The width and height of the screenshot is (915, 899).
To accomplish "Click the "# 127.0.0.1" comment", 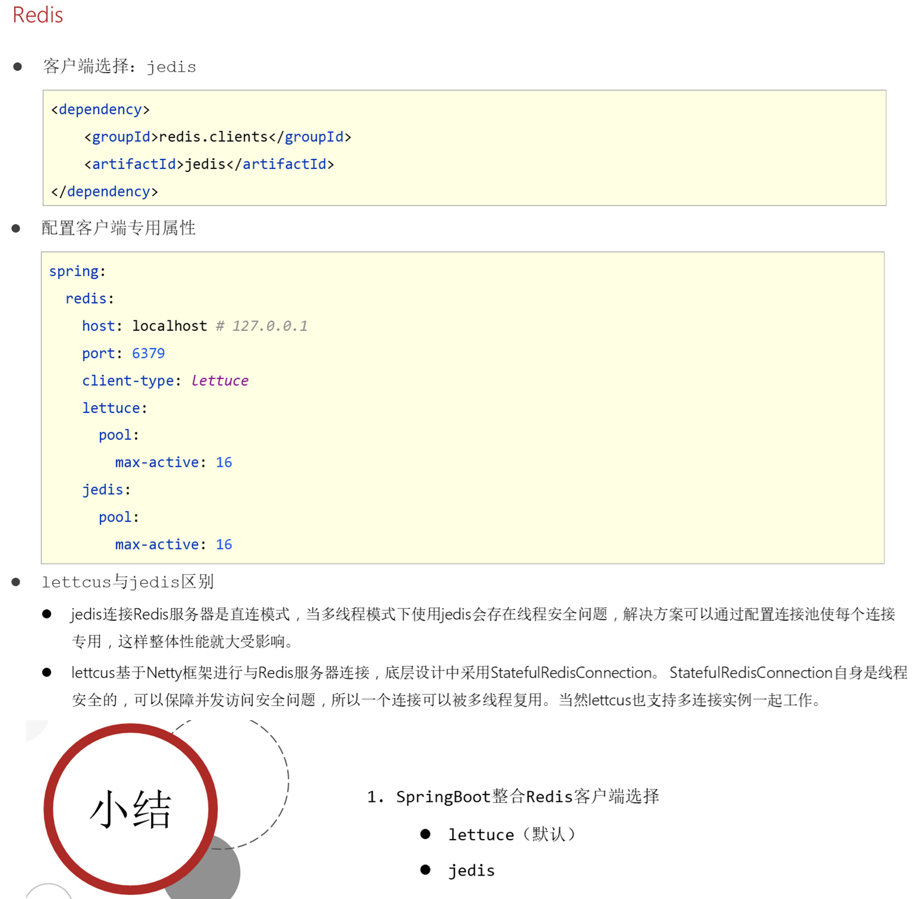I will point(261,326).
